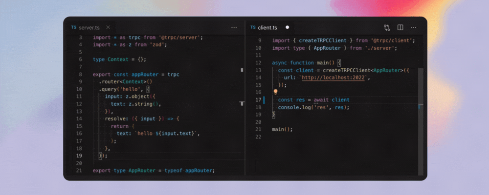Click line number 19 in server.ts
This screenshot has width=489, height=195.
pyautogui.click(x=79, y=156)
